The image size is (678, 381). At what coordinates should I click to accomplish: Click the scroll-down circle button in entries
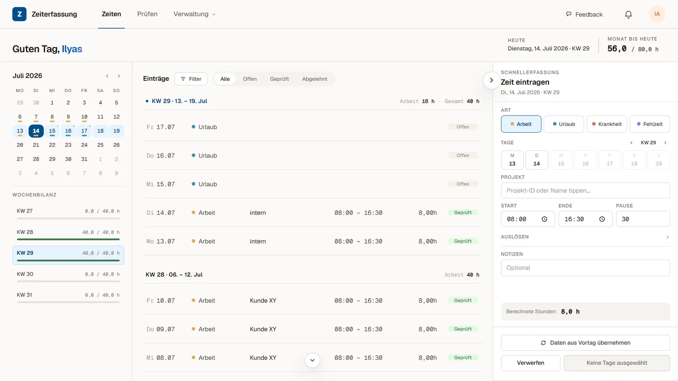tap(312, 360)
